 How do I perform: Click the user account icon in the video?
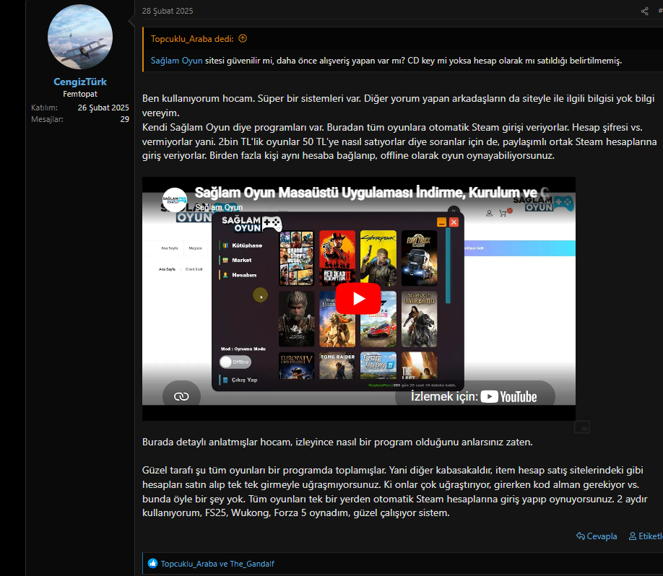pos(489,214)
